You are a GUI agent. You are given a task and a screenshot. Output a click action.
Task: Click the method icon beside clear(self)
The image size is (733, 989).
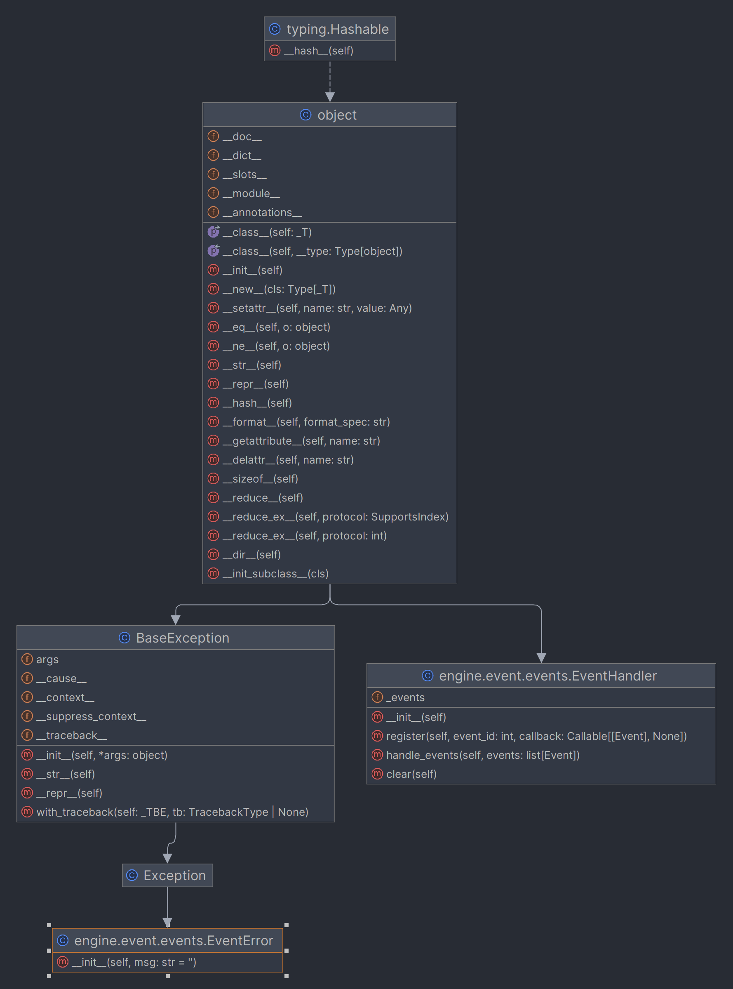click(x=377, y=774)
